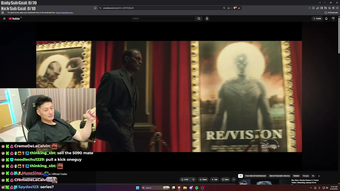Open the volume speaker tray icon

(327, 188)
